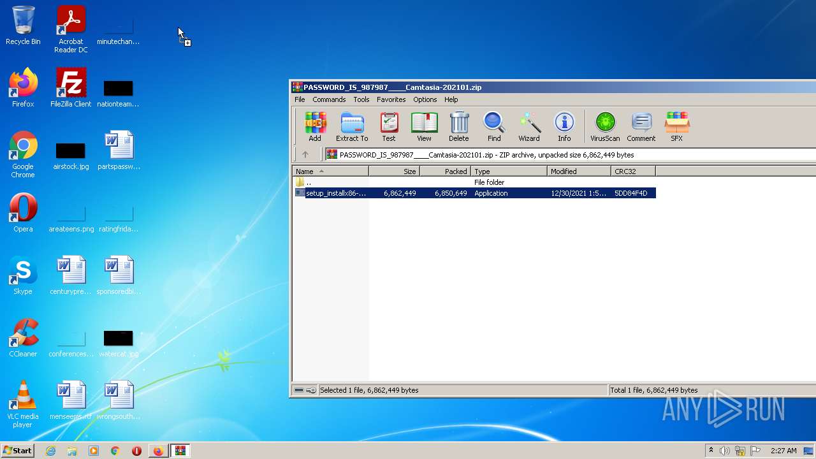This screenshot has width=816, height=459.
Task: Click the SFX toolbar icon
Action: (x=677, y=127)
